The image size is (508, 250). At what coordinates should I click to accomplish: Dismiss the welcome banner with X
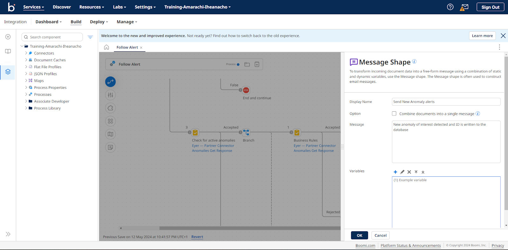tap(503, 36)
